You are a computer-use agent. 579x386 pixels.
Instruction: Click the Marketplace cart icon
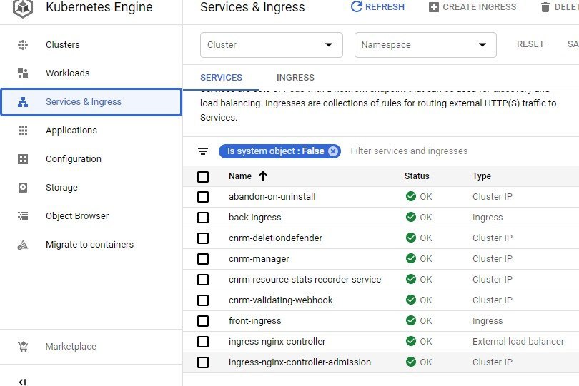pos(23,347)
